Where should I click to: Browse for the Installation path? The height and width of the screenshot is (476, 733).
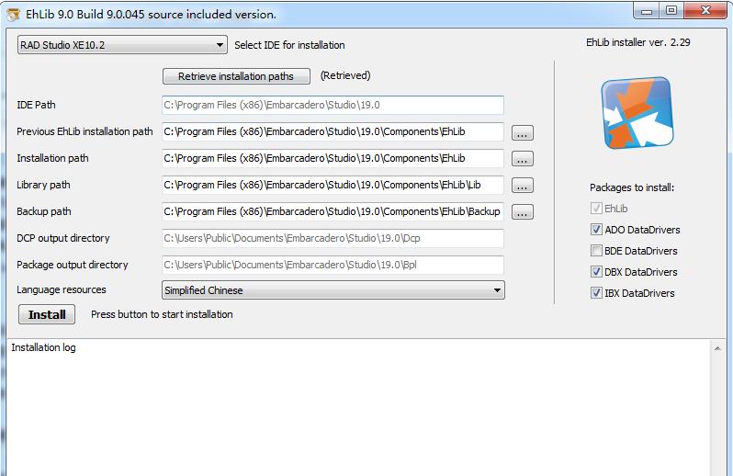(x=522, y=159)
